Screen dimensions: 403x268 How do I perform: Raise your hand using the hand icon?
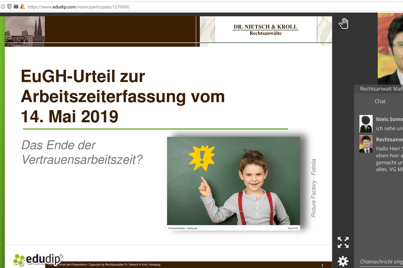coord(343,24)
